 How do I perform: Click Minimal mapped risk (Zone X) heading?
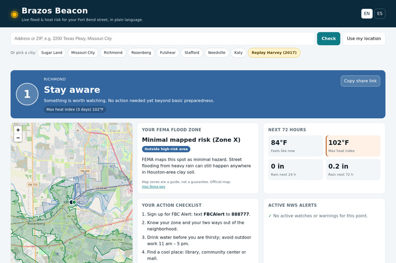(x=191, y=140)
